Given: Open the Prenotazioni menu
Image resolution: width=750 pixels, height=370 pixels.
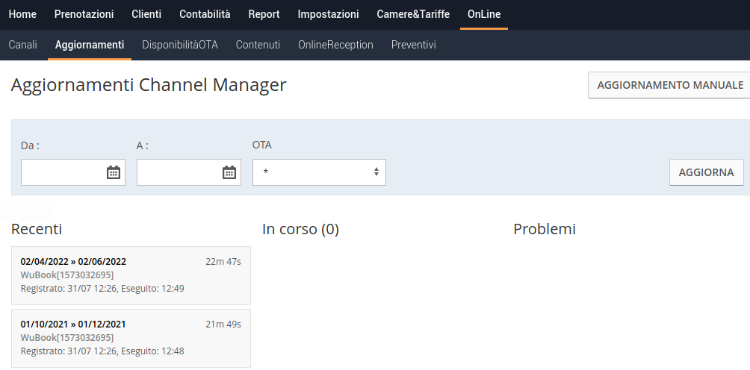Looking at the screenshot, I should tap(84, 14).
